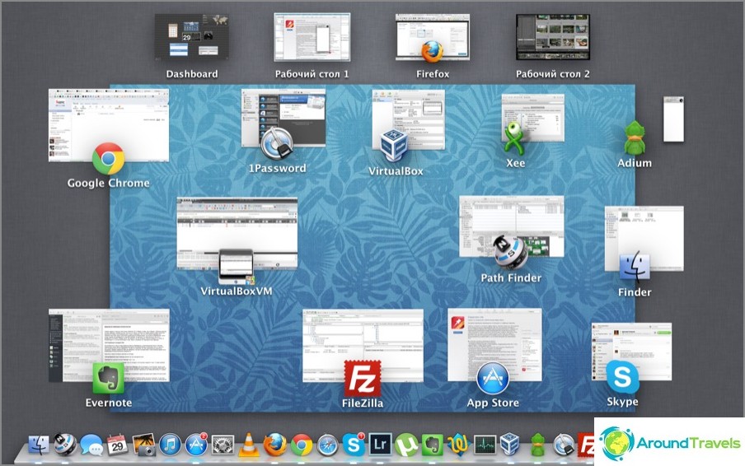Click the Google Chrome icon in Mission Control
Image resolution: width=745 pixels, height=466 pixels.
108,159
